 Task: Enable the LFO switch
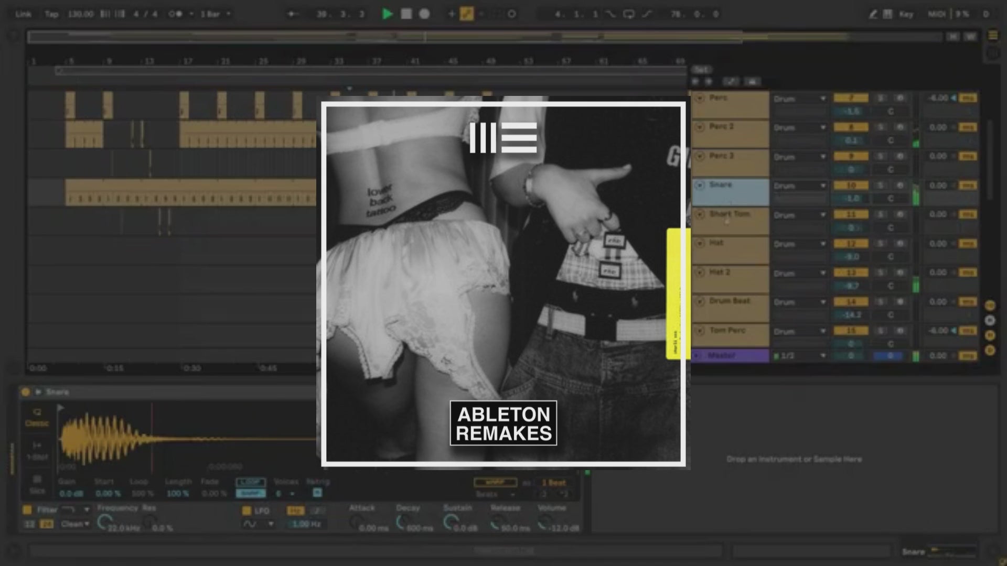(247, 510)
